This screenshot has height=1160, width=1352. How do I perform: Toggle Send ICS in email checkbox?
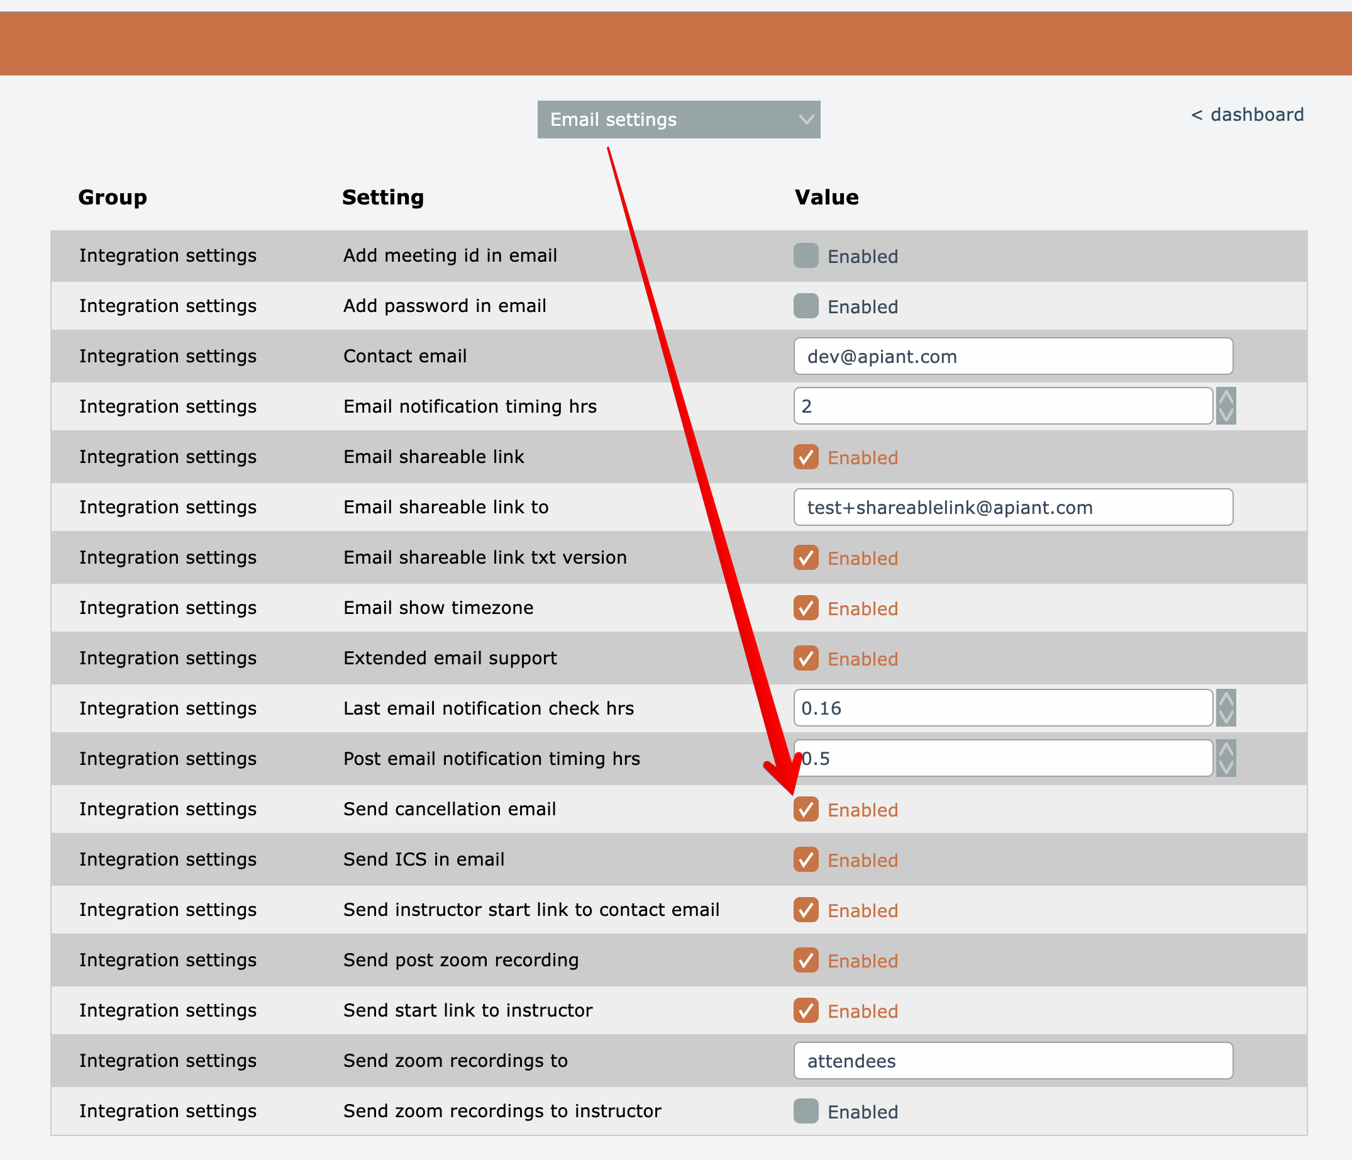(806, 860)
